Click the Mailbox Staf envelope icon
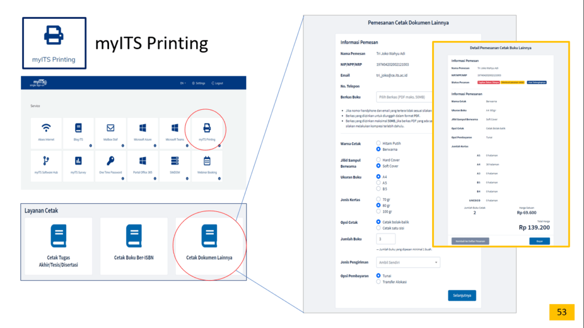Screen dimensions: 584x328 click(111, 128)
